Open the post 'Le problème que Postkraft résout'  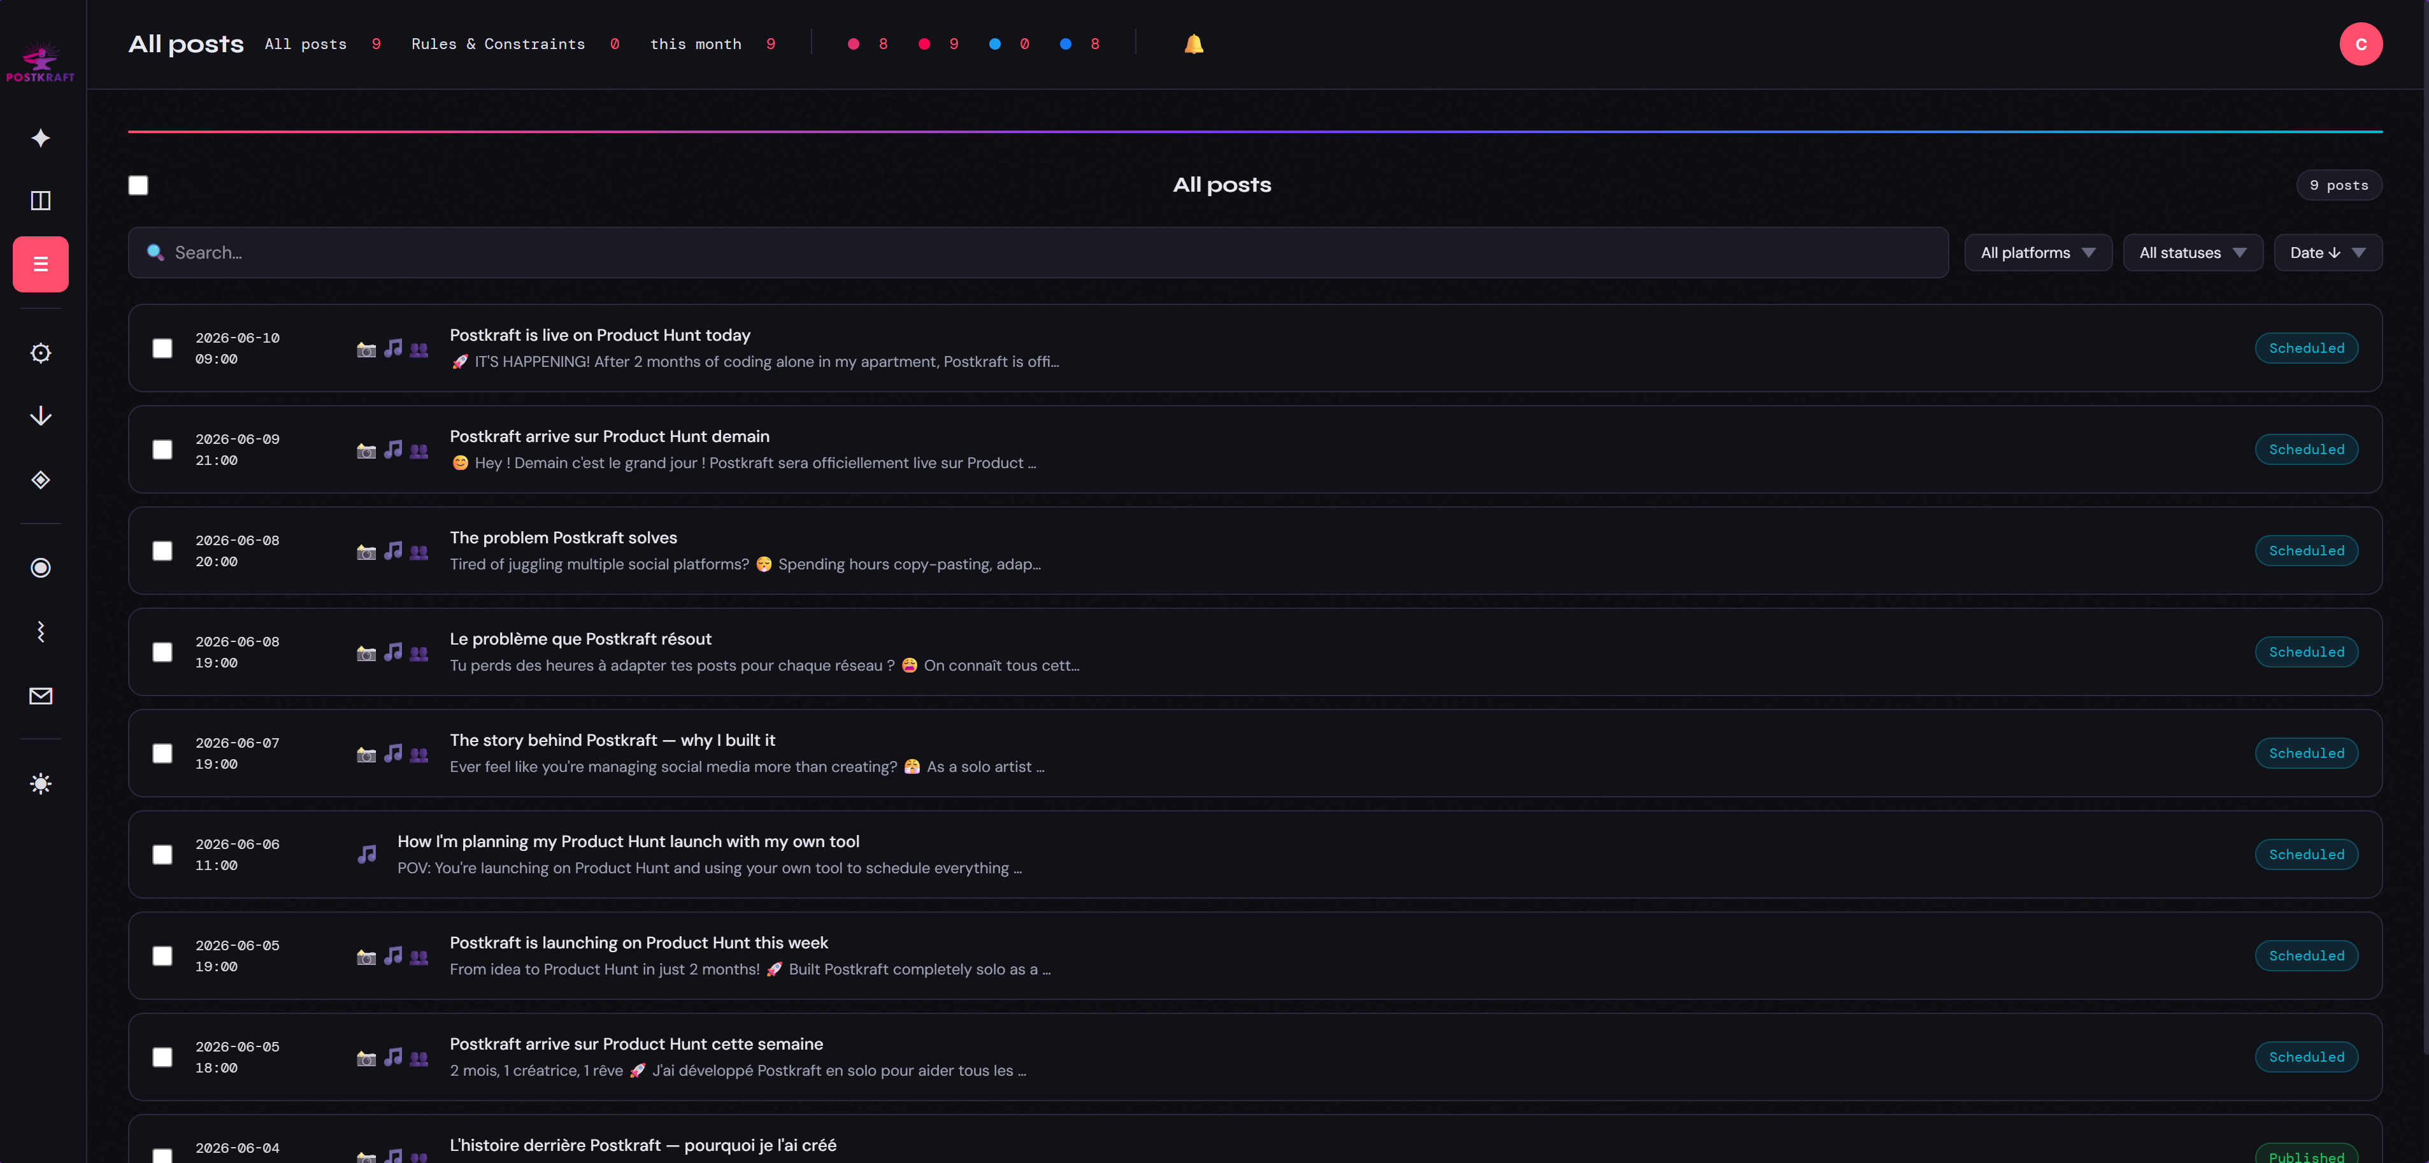click(x=580, y=639)
